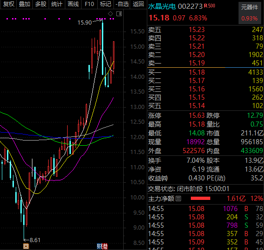Click the 6.83% change percentage
Image resolution: width=264 pixels, height=250 pixels.
(198, 18)
